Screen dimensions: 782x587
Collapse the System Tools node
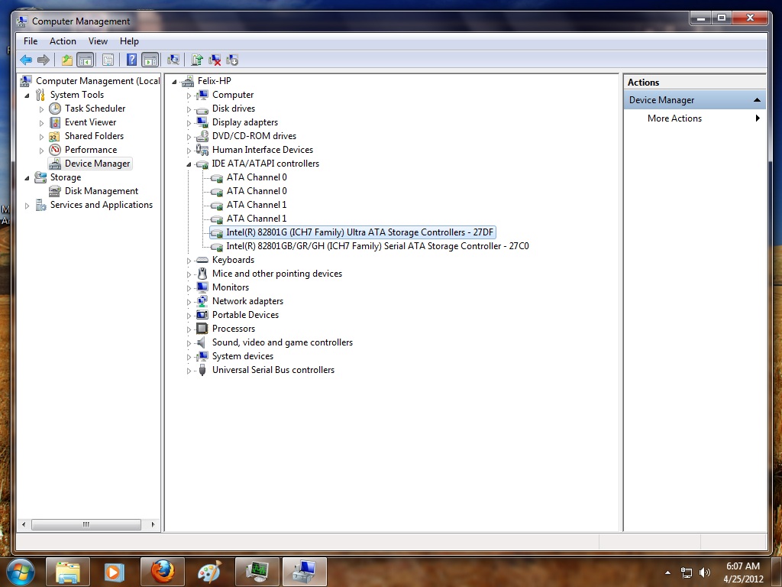tap(27, 96)
